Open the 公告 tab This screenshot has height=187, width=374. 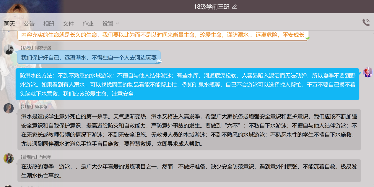(29, 24)
